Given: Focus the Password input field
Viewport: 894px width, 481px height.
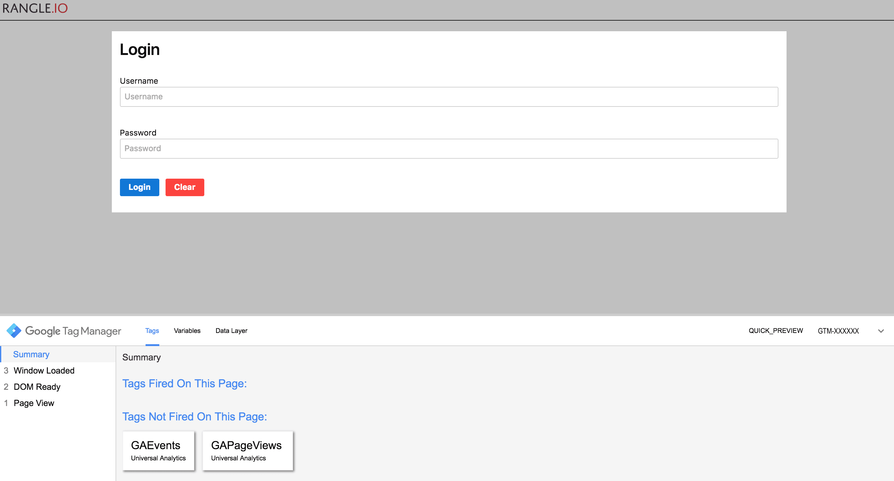Looking at the screenshot, I should (x=449, y=149).
